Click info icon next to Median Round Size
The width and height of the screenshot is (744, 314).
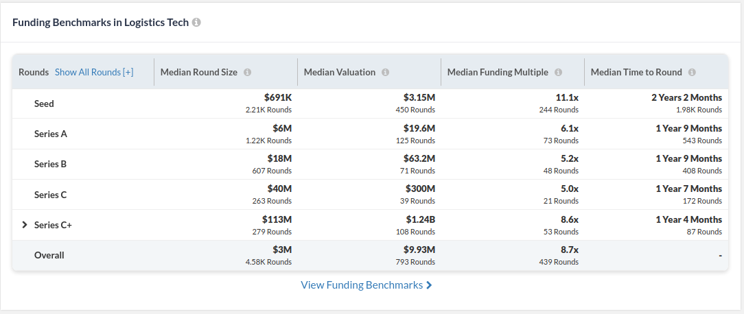click(247, 72)
